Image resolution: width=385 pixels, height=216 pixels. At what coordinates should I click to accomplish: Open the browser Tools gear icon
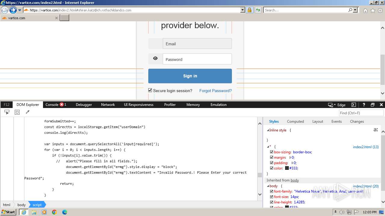[x=380, y=10]
